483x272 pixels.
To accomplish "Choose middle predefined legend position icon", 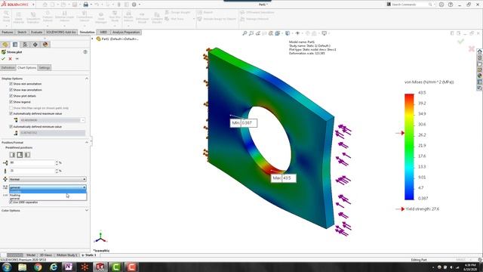I will click(20, 155).
